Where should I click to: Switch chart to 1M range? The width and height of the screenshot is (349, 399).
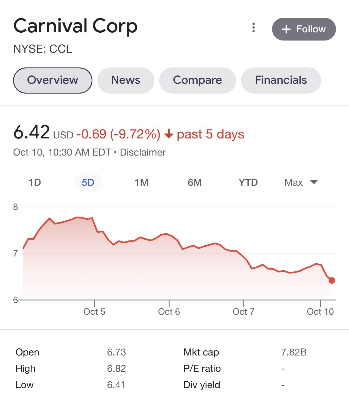pos(141,182)
